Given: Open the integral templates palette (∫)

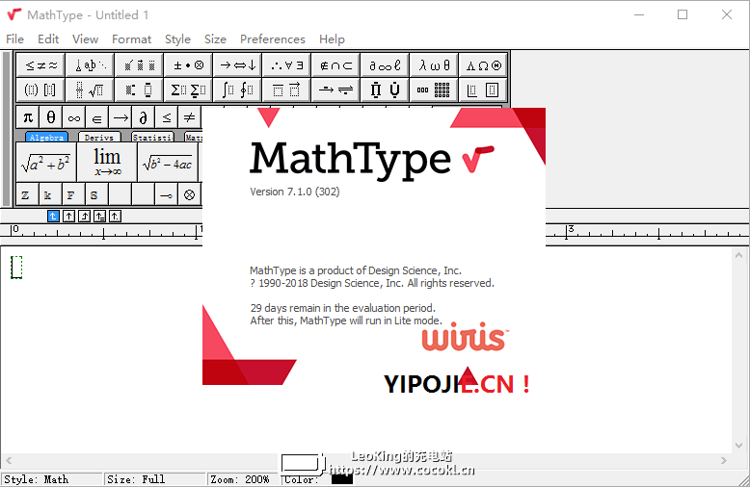Looking at the screenshot, I should pyautogui.click(x=238, y=90).
